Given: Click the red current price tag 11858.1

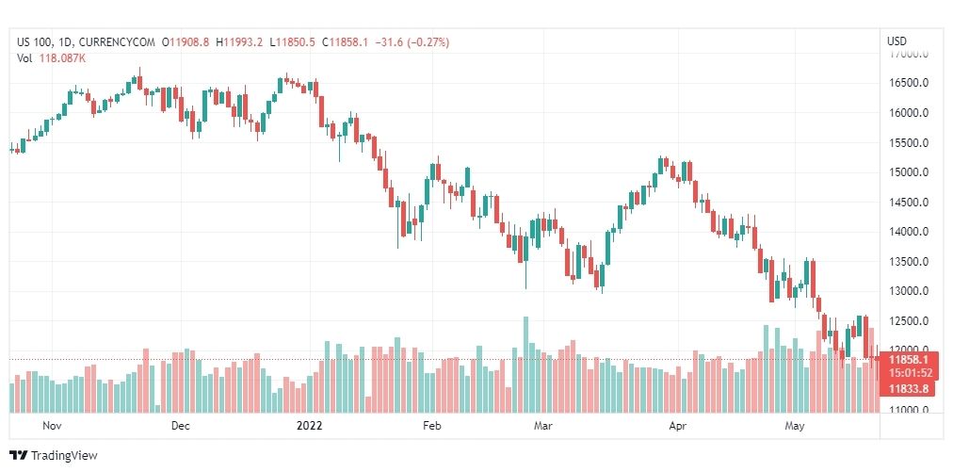Looking at the screenshot, I should 910,360.
